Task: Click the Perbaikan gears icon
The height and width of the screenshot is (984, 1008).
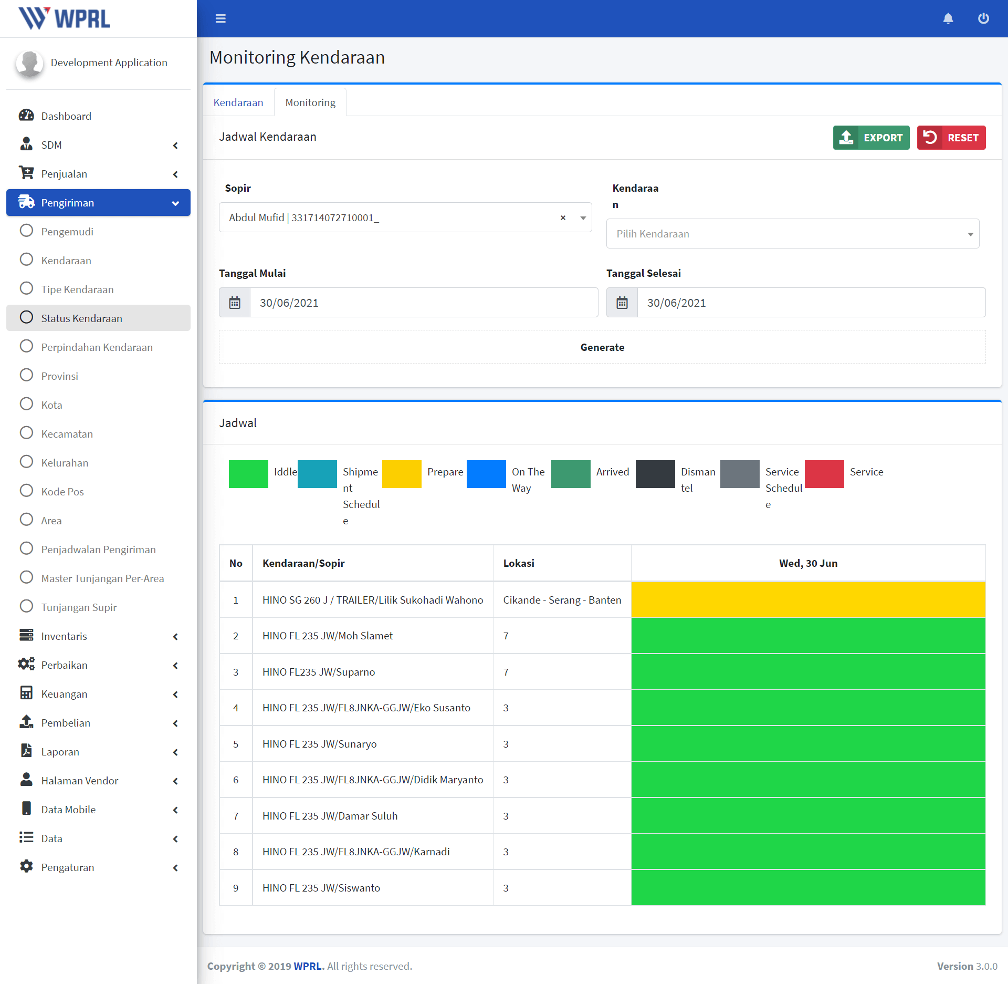Action: click(26, 665)
